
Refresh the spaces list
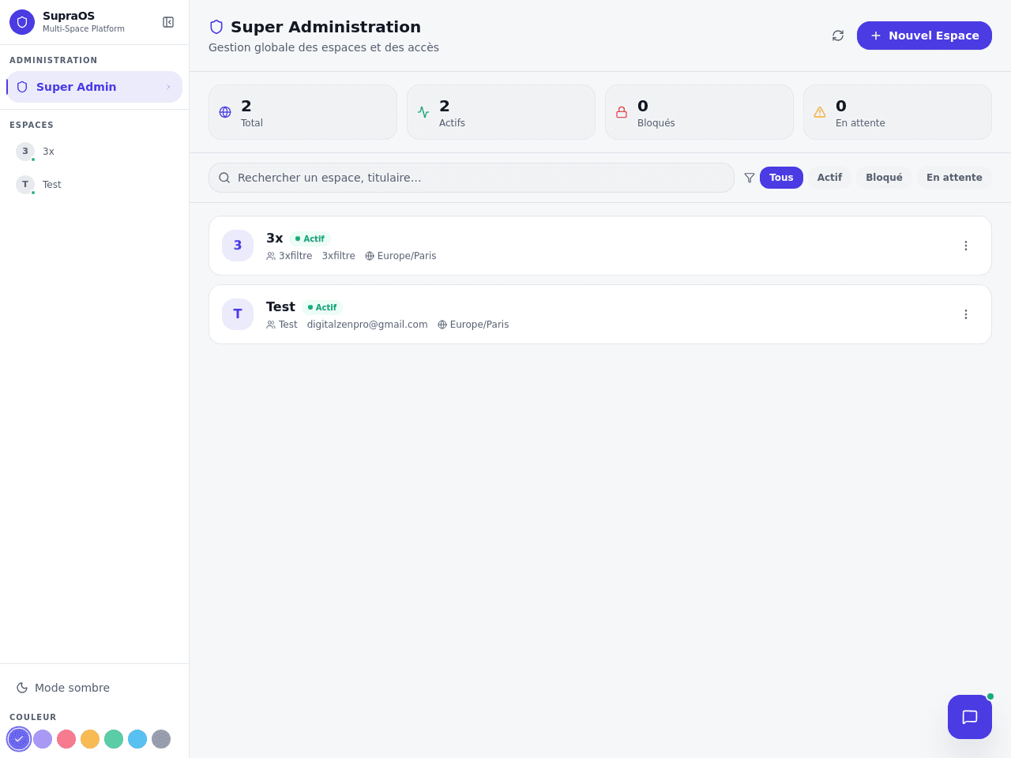click(838, 36)
